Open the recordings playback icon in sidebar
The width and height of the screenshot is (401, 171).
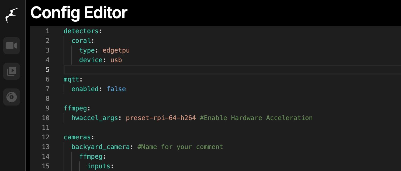(x=12, y=71)
